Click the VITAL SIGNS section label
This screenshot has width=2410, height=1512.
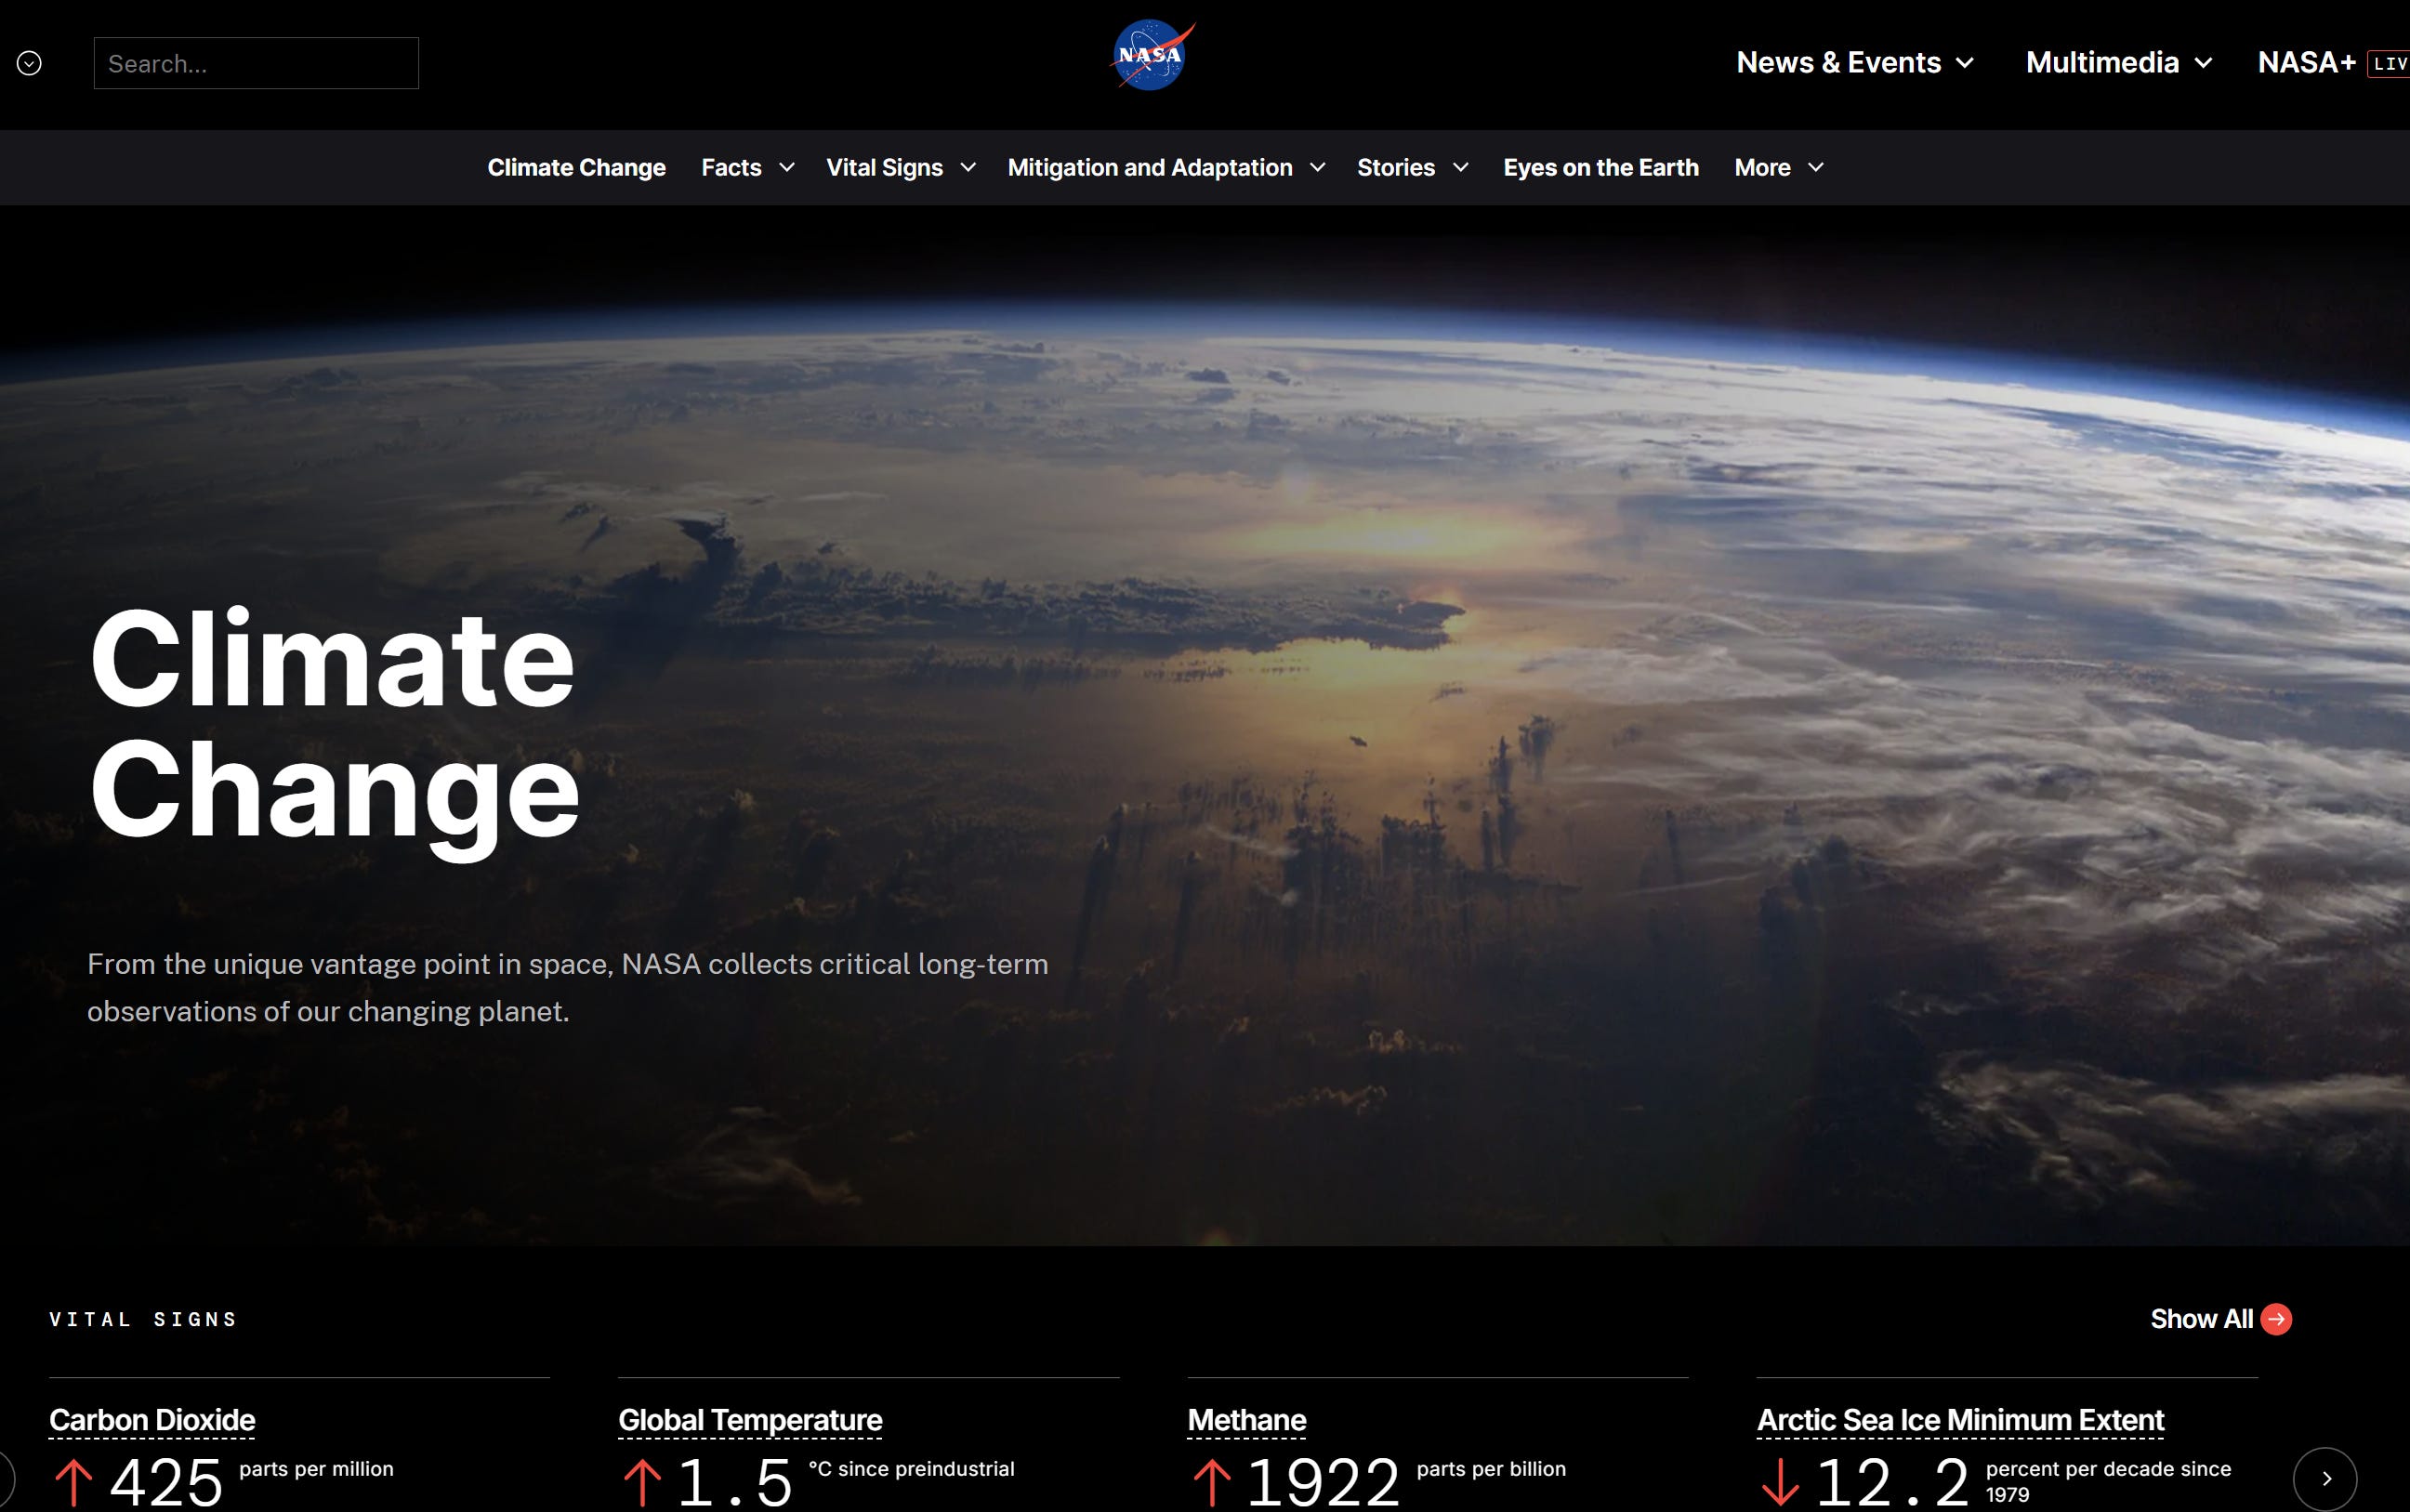click(143, 1319)
